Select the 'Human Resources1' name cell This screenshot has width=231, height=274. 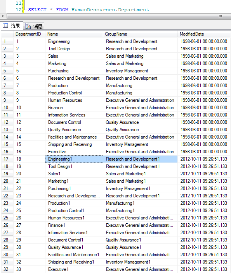pos(74,218)
